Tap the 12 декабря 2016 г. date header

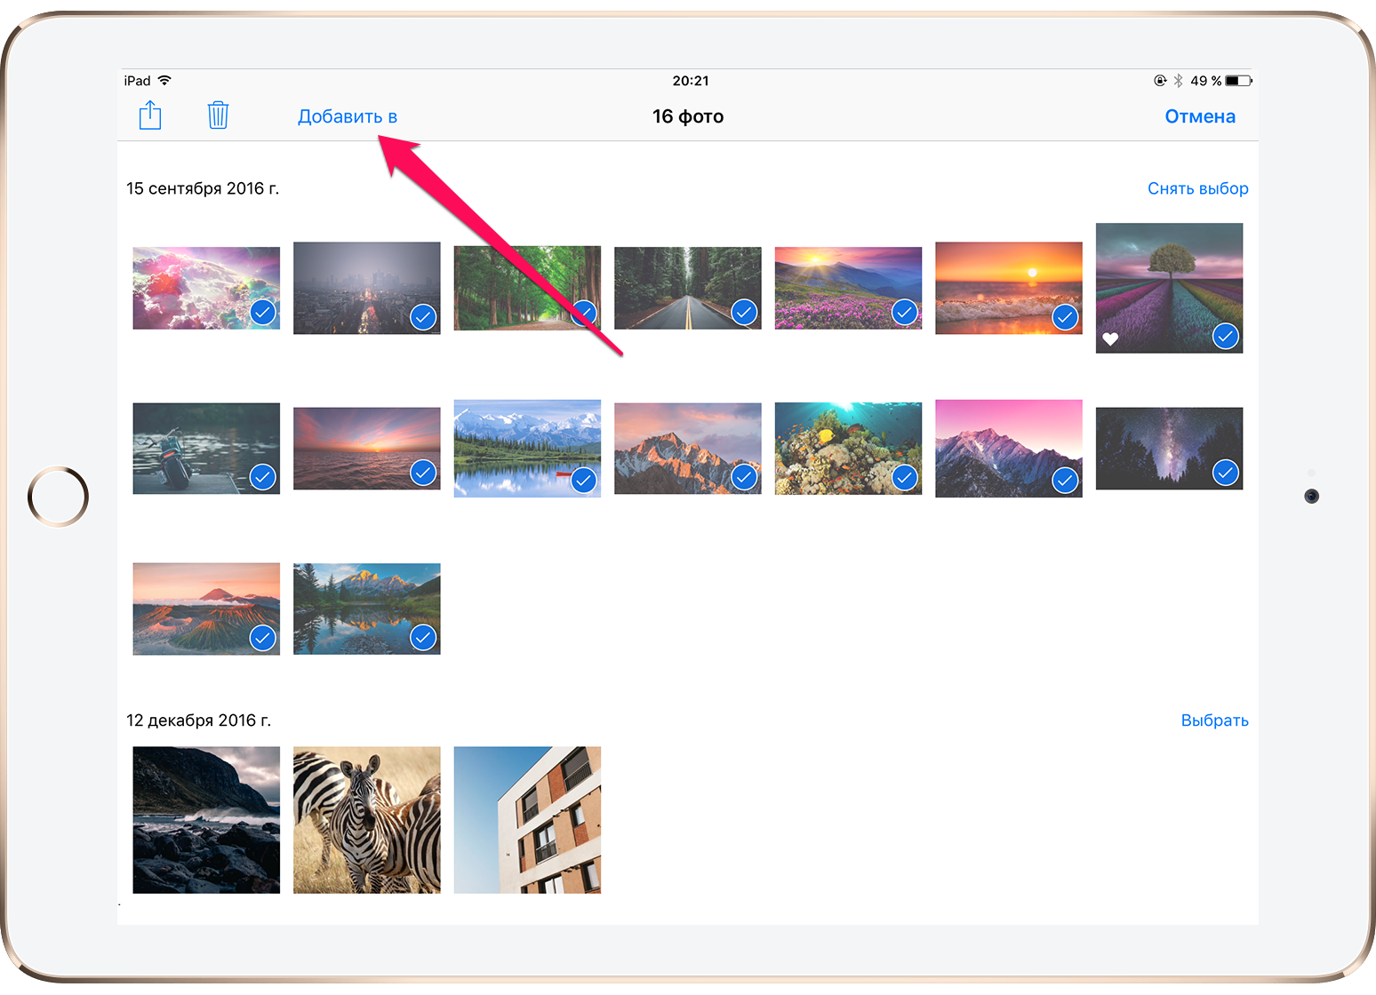click(198, 720)
